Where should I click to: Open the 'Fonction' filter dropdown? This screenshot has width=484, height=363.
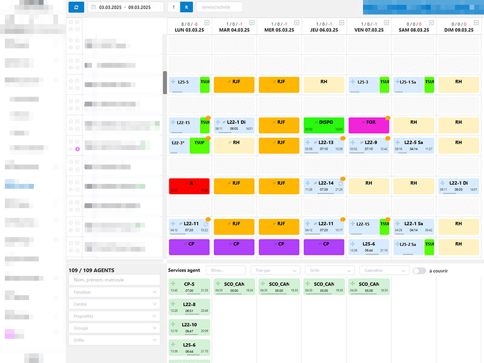click(114, 292)
